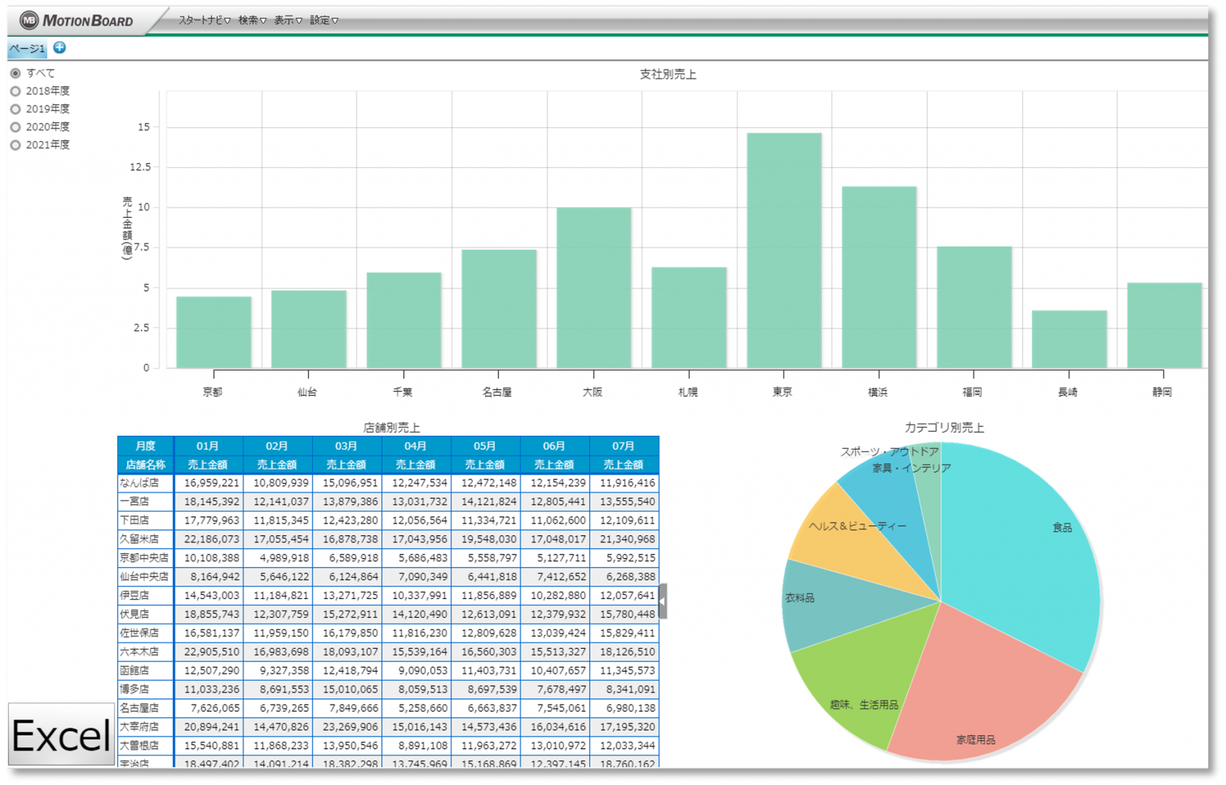
Task: Open the 表示 dropdown
Action: 288,20
